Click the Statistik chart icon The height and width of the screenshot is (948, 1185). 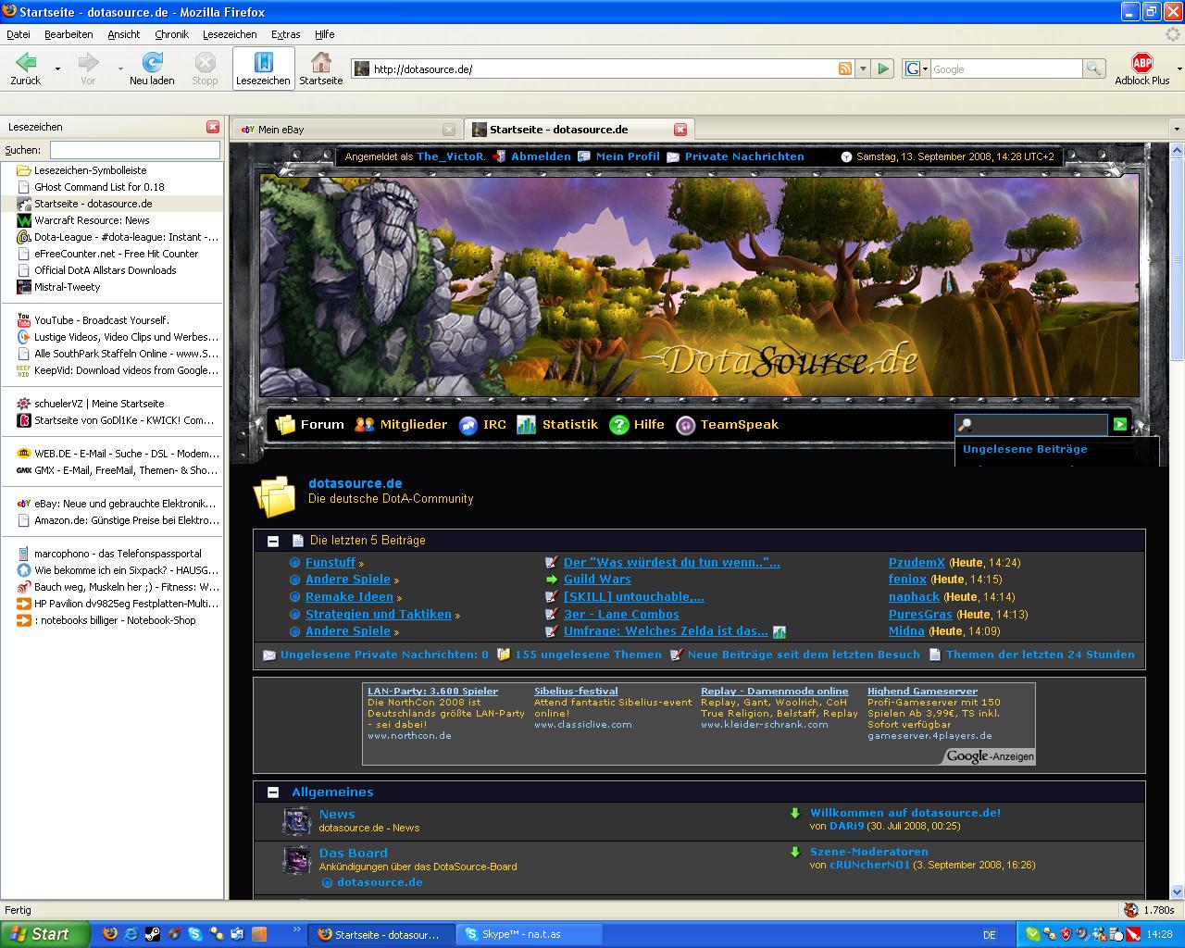(x=526, y=425)
